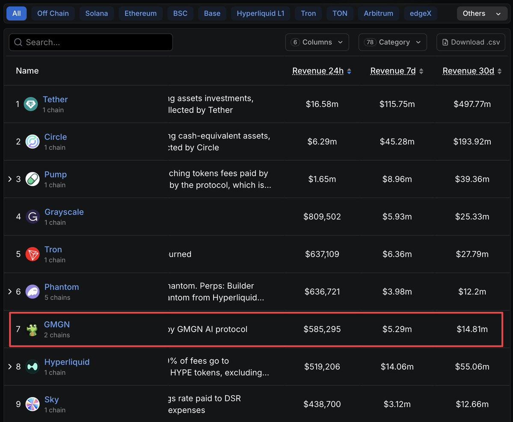Screen dimensions: 513x422
Task: Click the Download .csv button
Action: pyautogui.click(x=471, y=42)
